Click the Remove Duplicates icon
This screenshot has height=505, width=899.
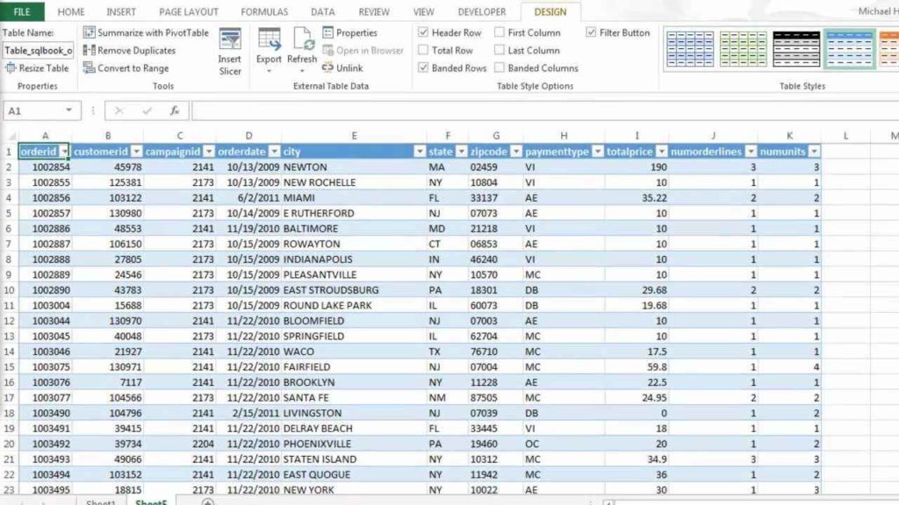click(89, 50)
